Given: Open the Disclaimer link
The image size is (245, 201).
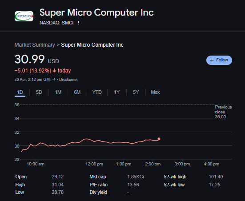Looking at the screenshot, I should (68, 80).
